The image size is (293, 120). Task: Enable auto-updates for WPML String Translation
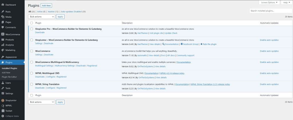(269, 84)
